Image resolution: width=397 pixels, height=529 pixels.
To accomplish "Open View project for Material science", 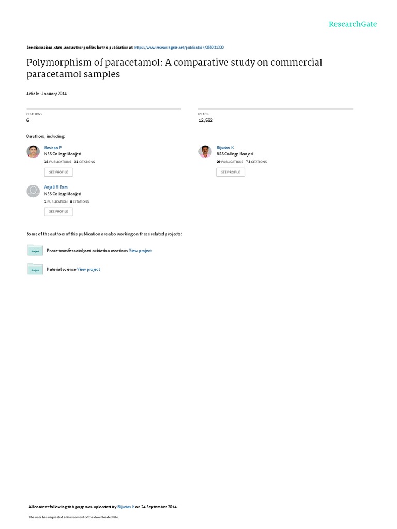I will 88,269.
